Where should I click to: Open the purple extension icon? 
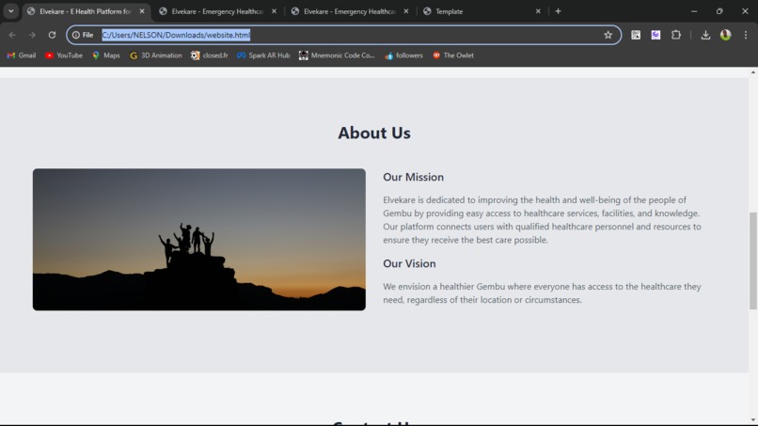click(655, 35)
